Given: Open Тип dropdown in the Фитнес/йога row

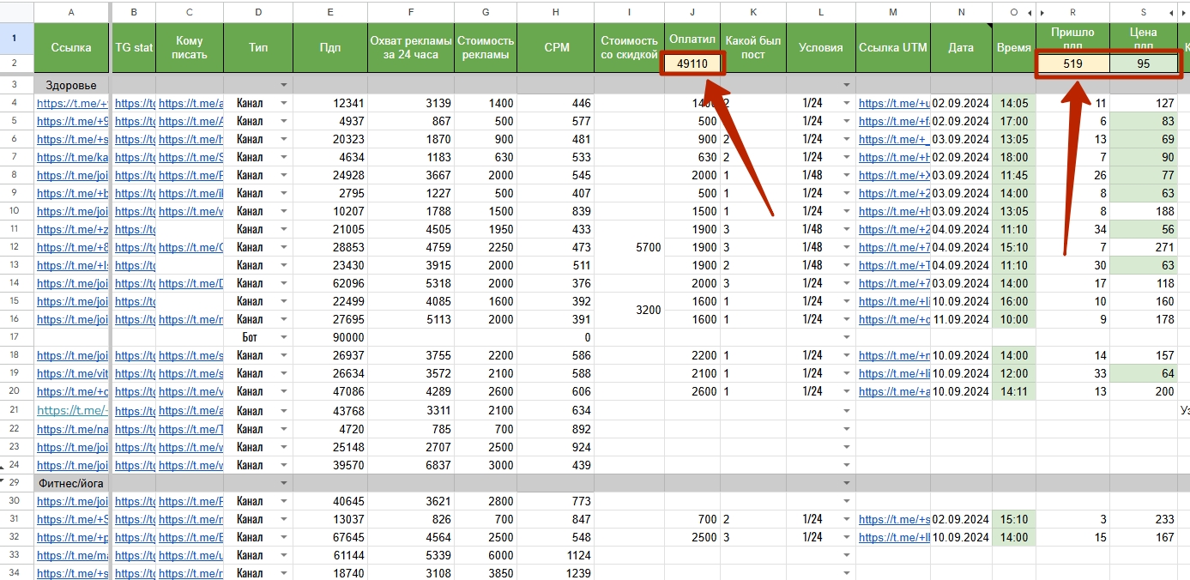Looking at the screenshot, I should [x=284, y=484].
